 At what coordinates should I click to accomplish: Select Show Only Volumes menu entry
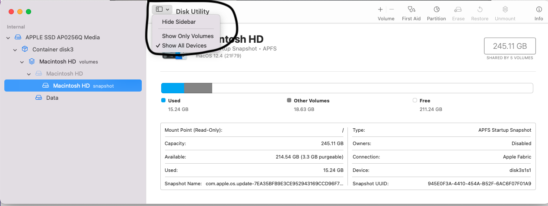coord(188,36)
